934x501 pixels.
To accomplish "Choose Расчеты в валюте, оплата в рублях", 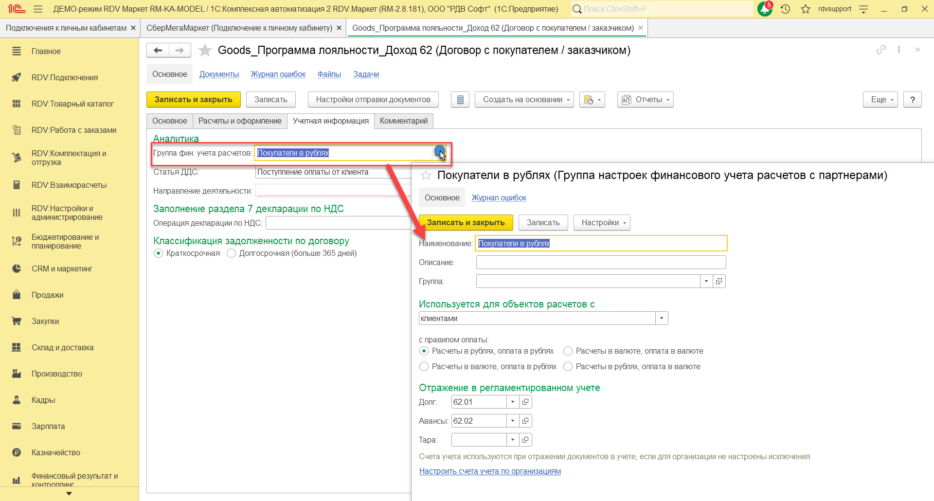I will (424, 367).
